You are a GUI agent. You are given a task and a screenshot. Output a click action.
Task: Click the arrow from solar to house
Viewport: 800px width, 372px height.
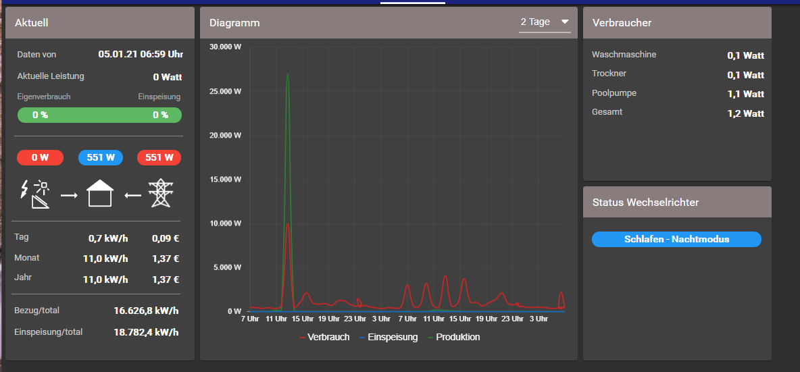pos(69,194)
